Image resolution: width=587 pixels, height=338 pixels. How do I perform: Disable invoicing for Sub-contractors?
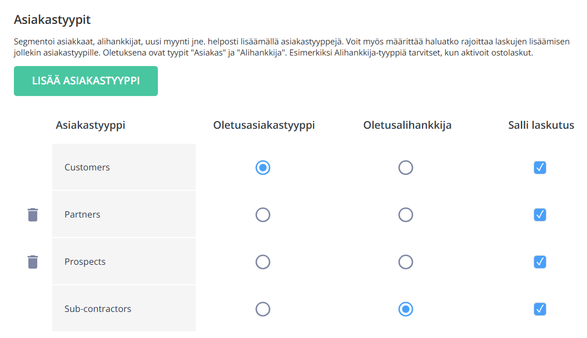(540, 309)
